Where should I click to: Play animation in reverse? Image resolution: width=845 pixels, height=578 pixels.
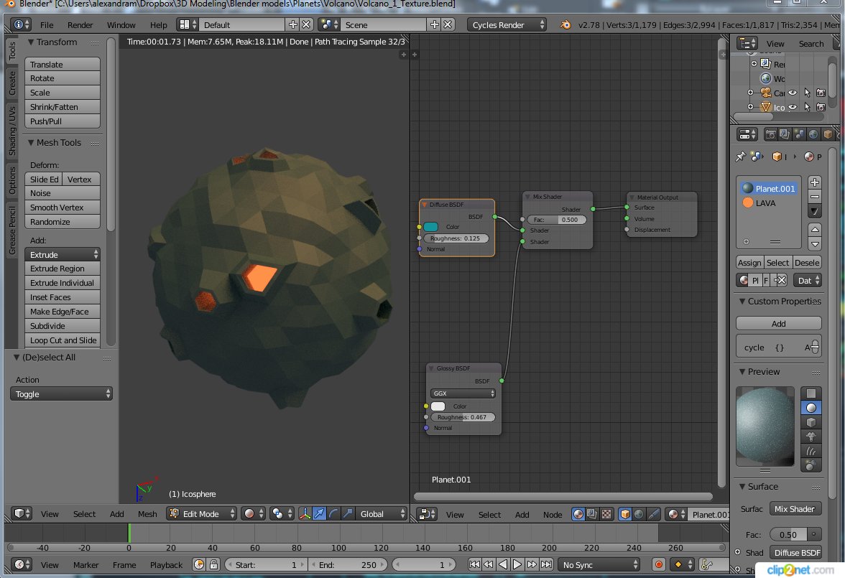pos(503,564)
